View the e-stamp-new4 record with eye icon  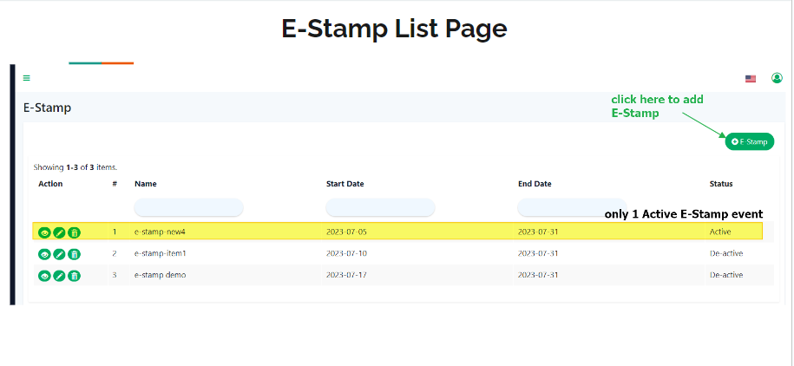click(x=44, y=232)
